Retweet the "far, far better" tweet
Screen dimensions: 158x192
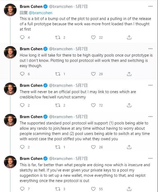(58, 189)
